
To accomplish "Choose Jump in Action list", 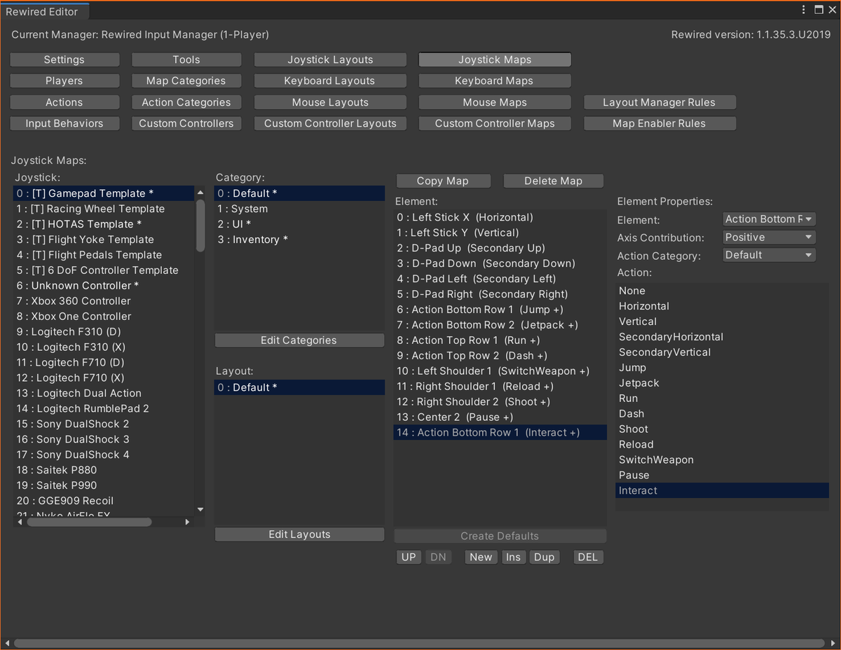I will coord(722,368).
